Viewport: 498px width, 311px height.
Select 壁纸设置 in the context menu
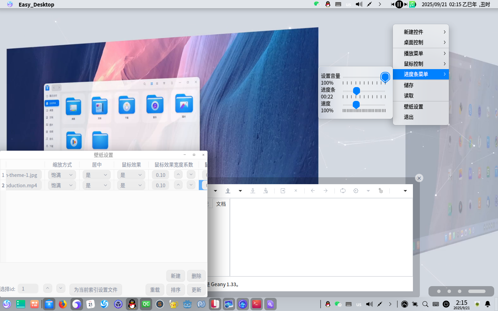[421, 106]
